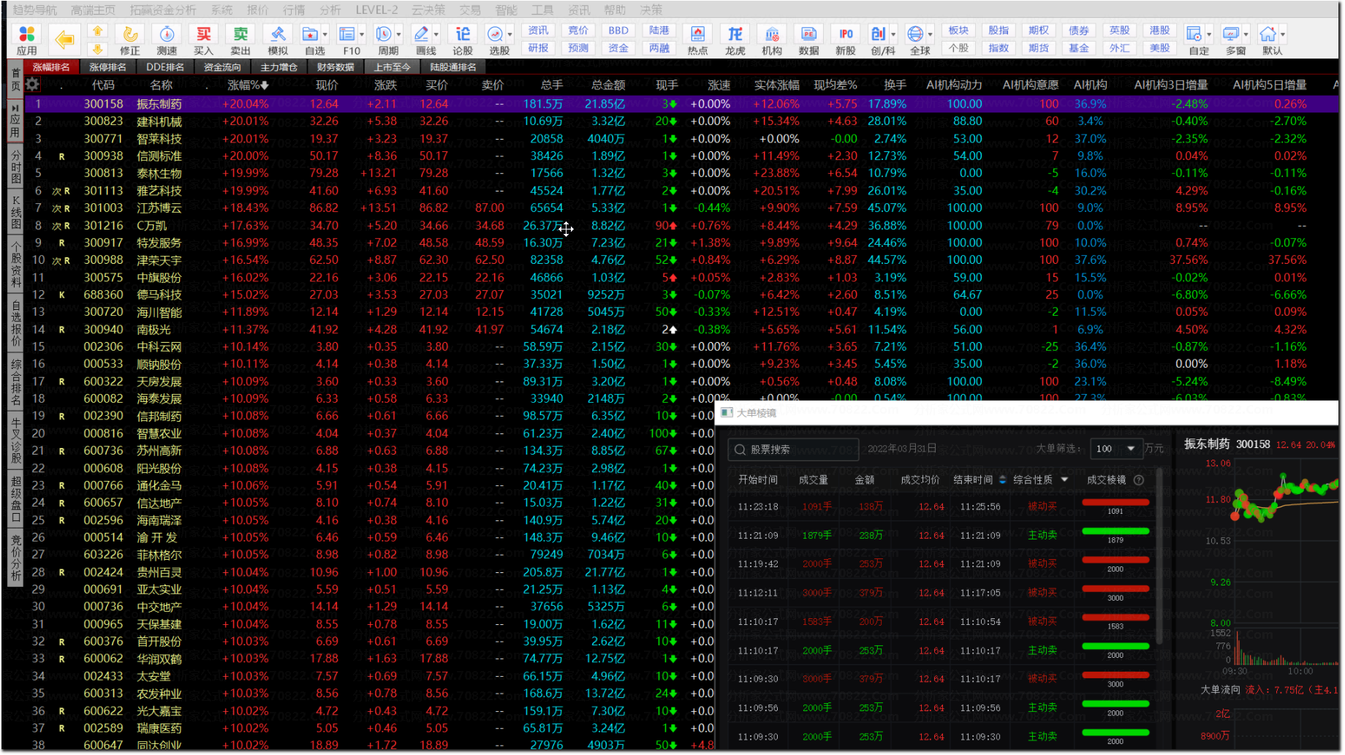
Task: Switch to the 涨停排名 tab
Action: [x=108, y=67]
